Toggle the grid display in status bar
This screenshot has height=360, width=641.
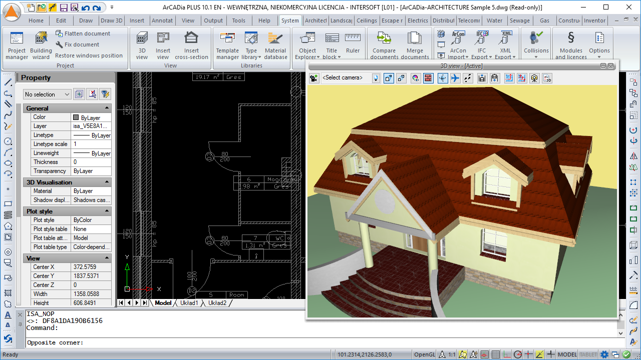pos(495,354)
